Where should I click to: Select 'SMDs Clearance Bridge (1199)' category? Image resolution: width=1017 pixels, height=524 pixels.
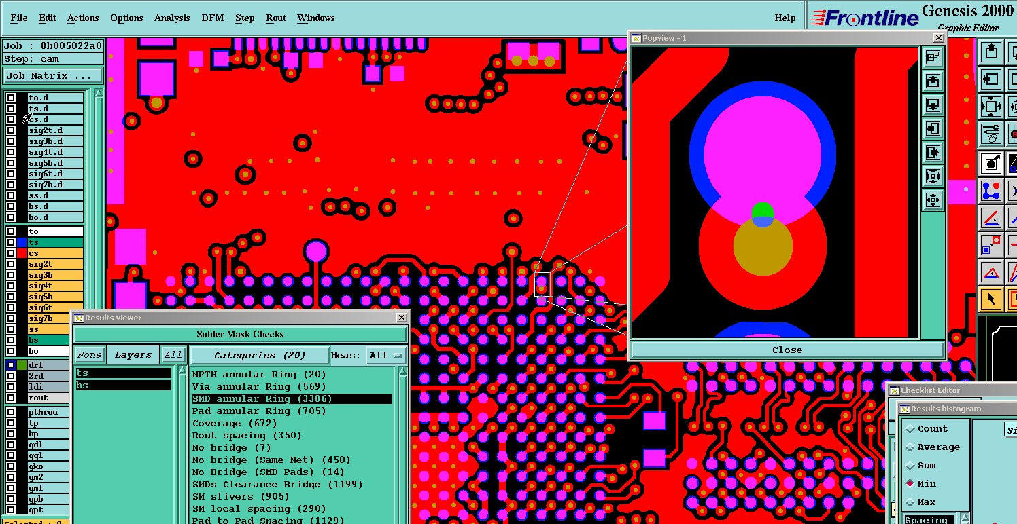point(277,485)
